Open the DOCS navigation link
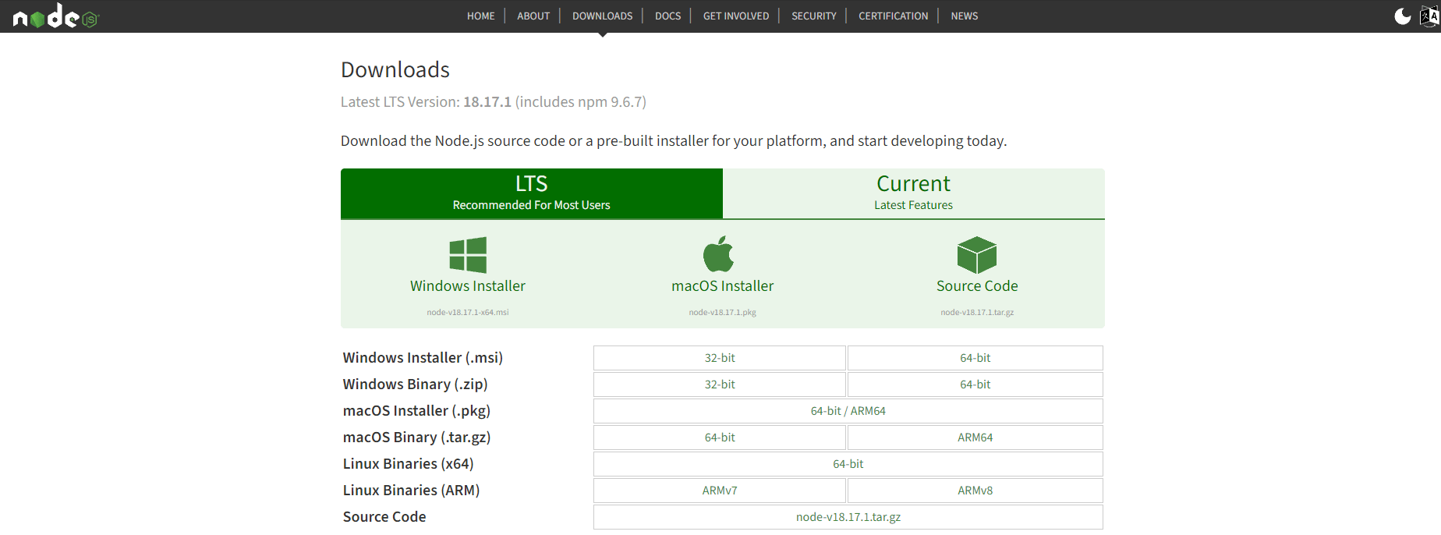 [x=668, y=16]
